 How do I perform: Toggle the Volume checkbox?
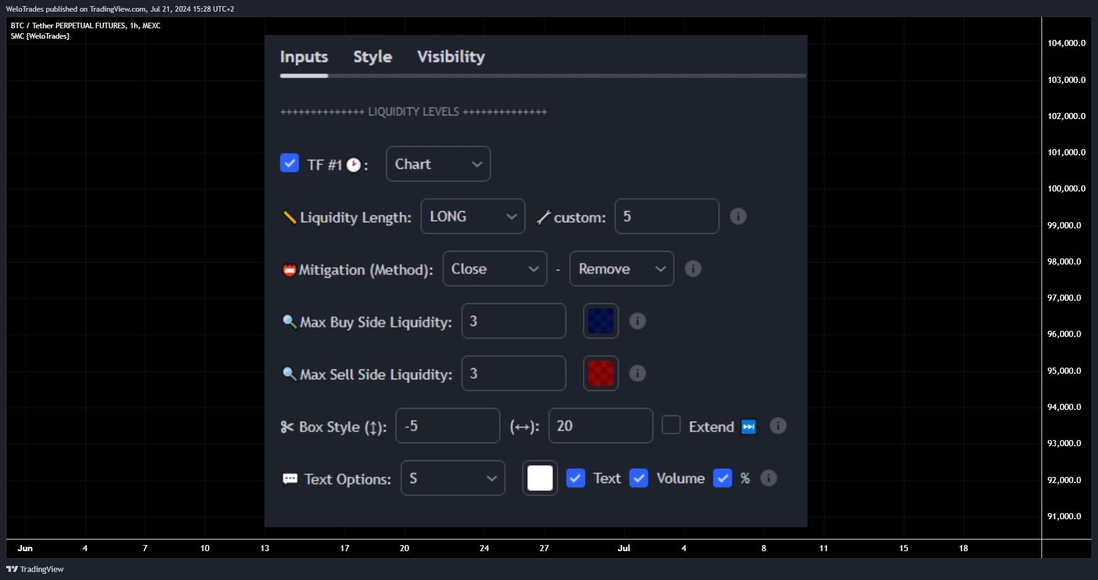[639, 478]
